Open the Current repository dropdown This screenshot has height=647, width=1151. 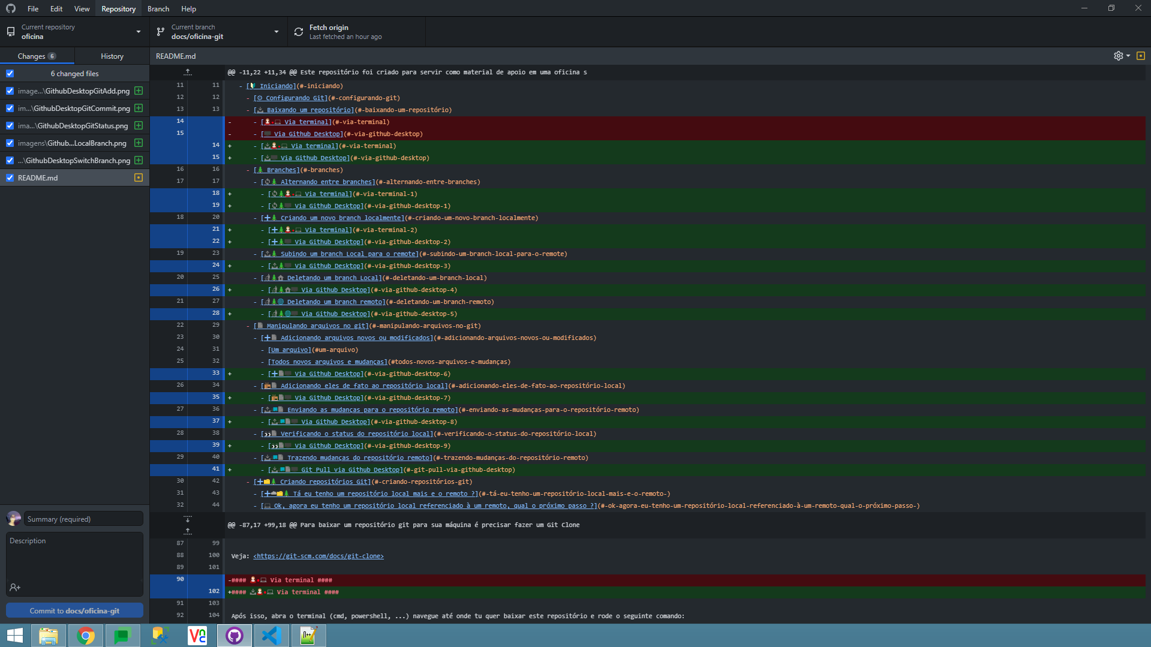pyautogui.click(x=75, y=32)
